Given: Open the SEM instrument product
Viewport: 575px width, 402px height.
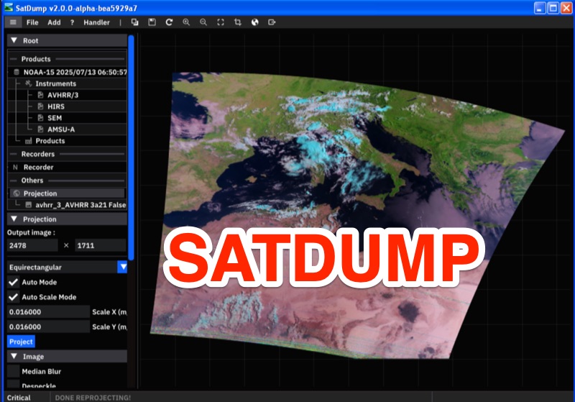Looking at the screenshot, I should pos(55,118).
